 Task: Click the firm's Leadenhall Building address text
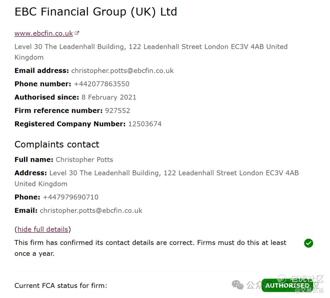(151, 47)
